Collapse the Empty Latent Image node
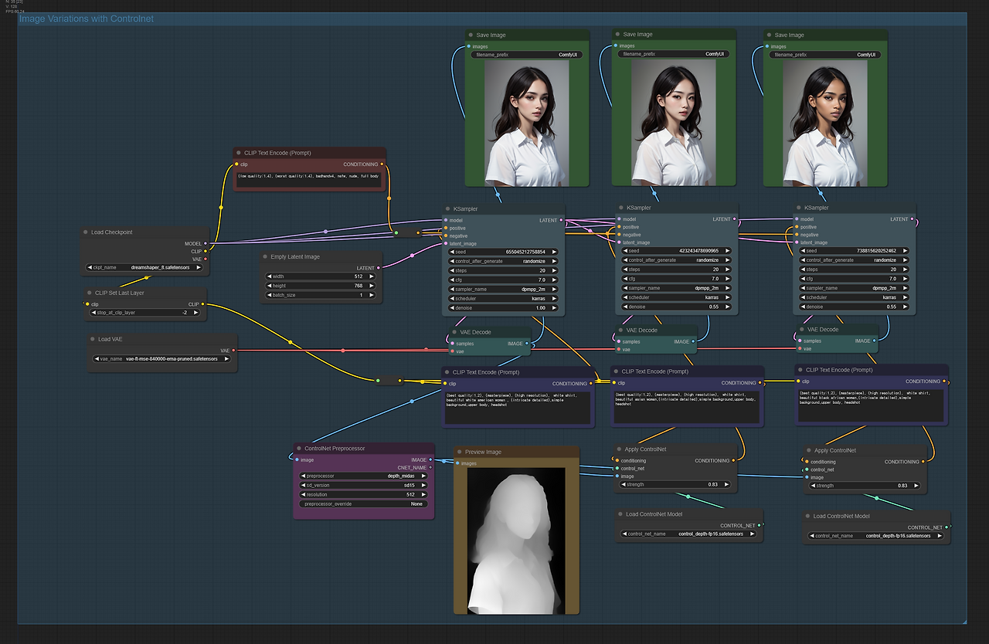The width and height of the screenshot is (989, 644). pos(264,256)
